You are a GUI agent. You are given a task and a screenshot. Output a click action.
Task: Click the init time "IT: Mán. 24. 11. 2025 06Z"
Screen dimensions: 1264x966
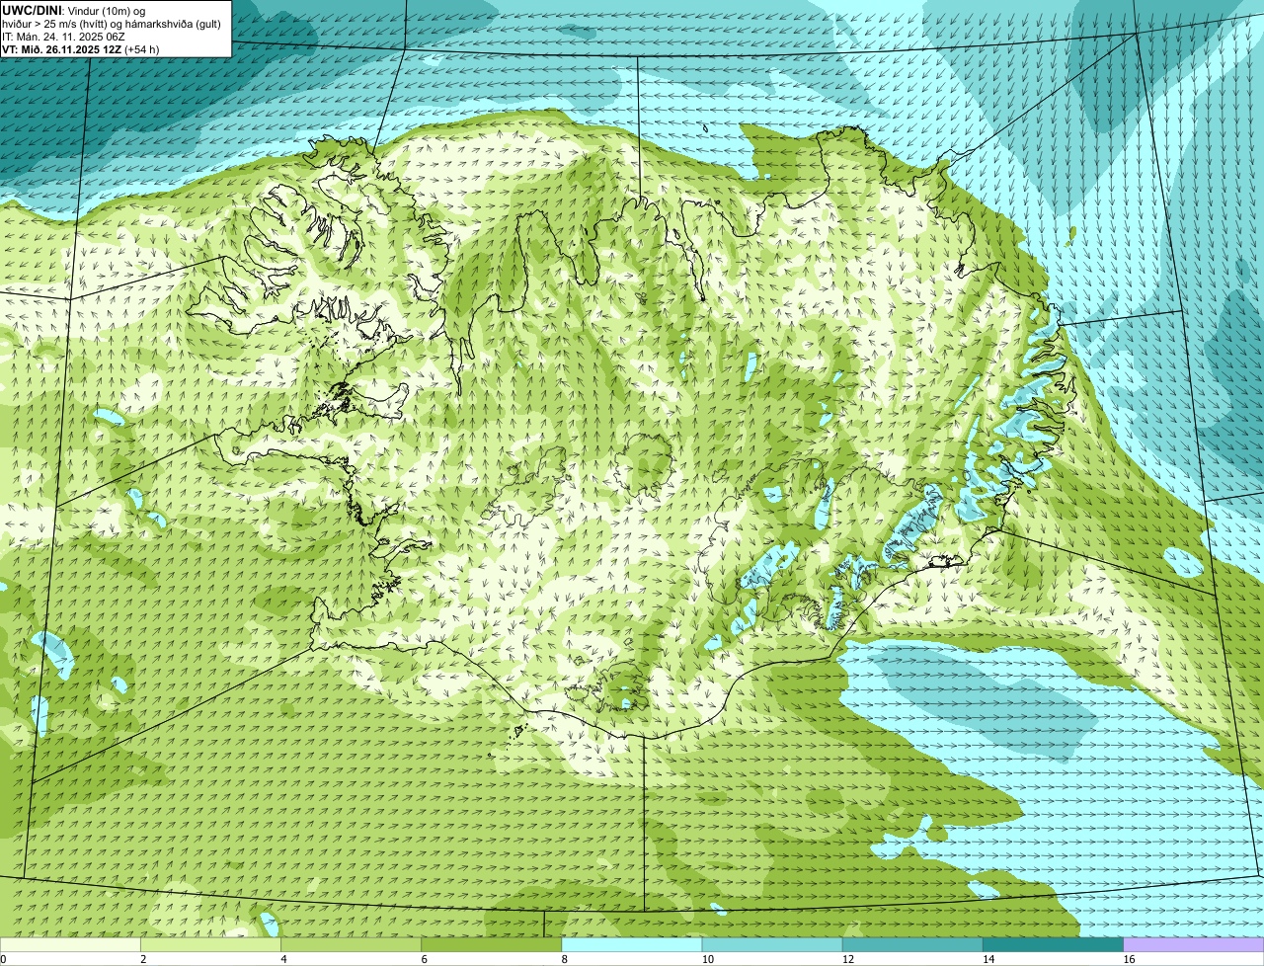[63, 36]
